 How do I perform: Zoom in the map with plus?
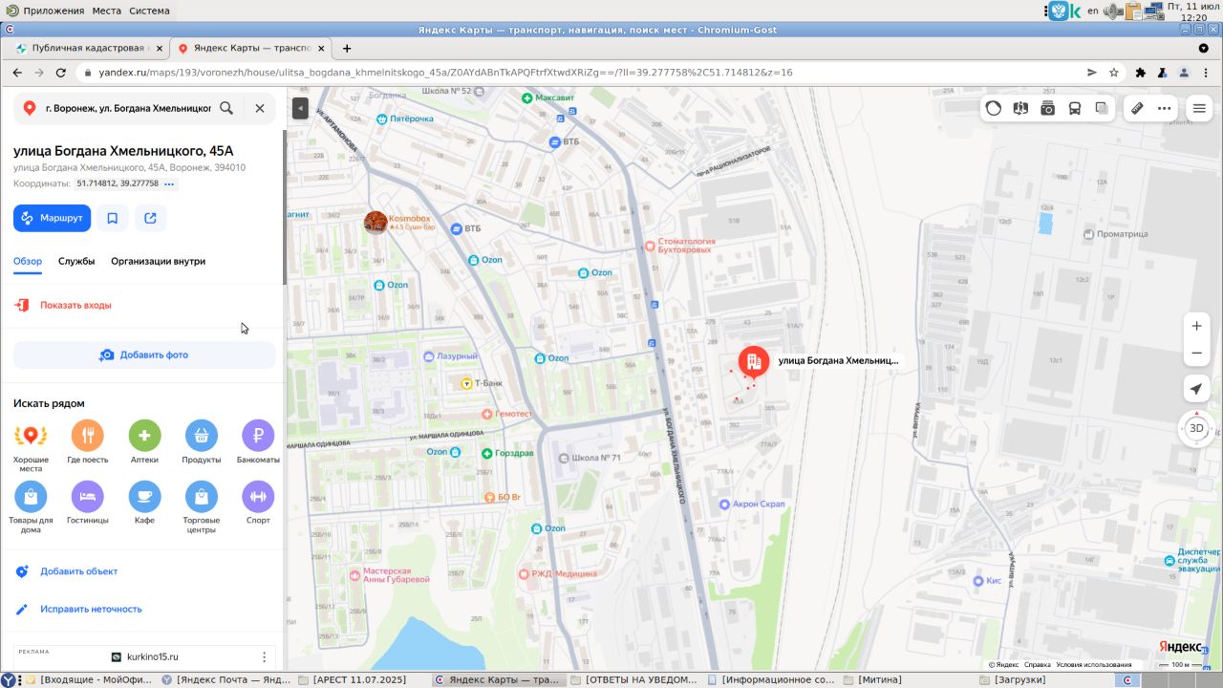1196,326
